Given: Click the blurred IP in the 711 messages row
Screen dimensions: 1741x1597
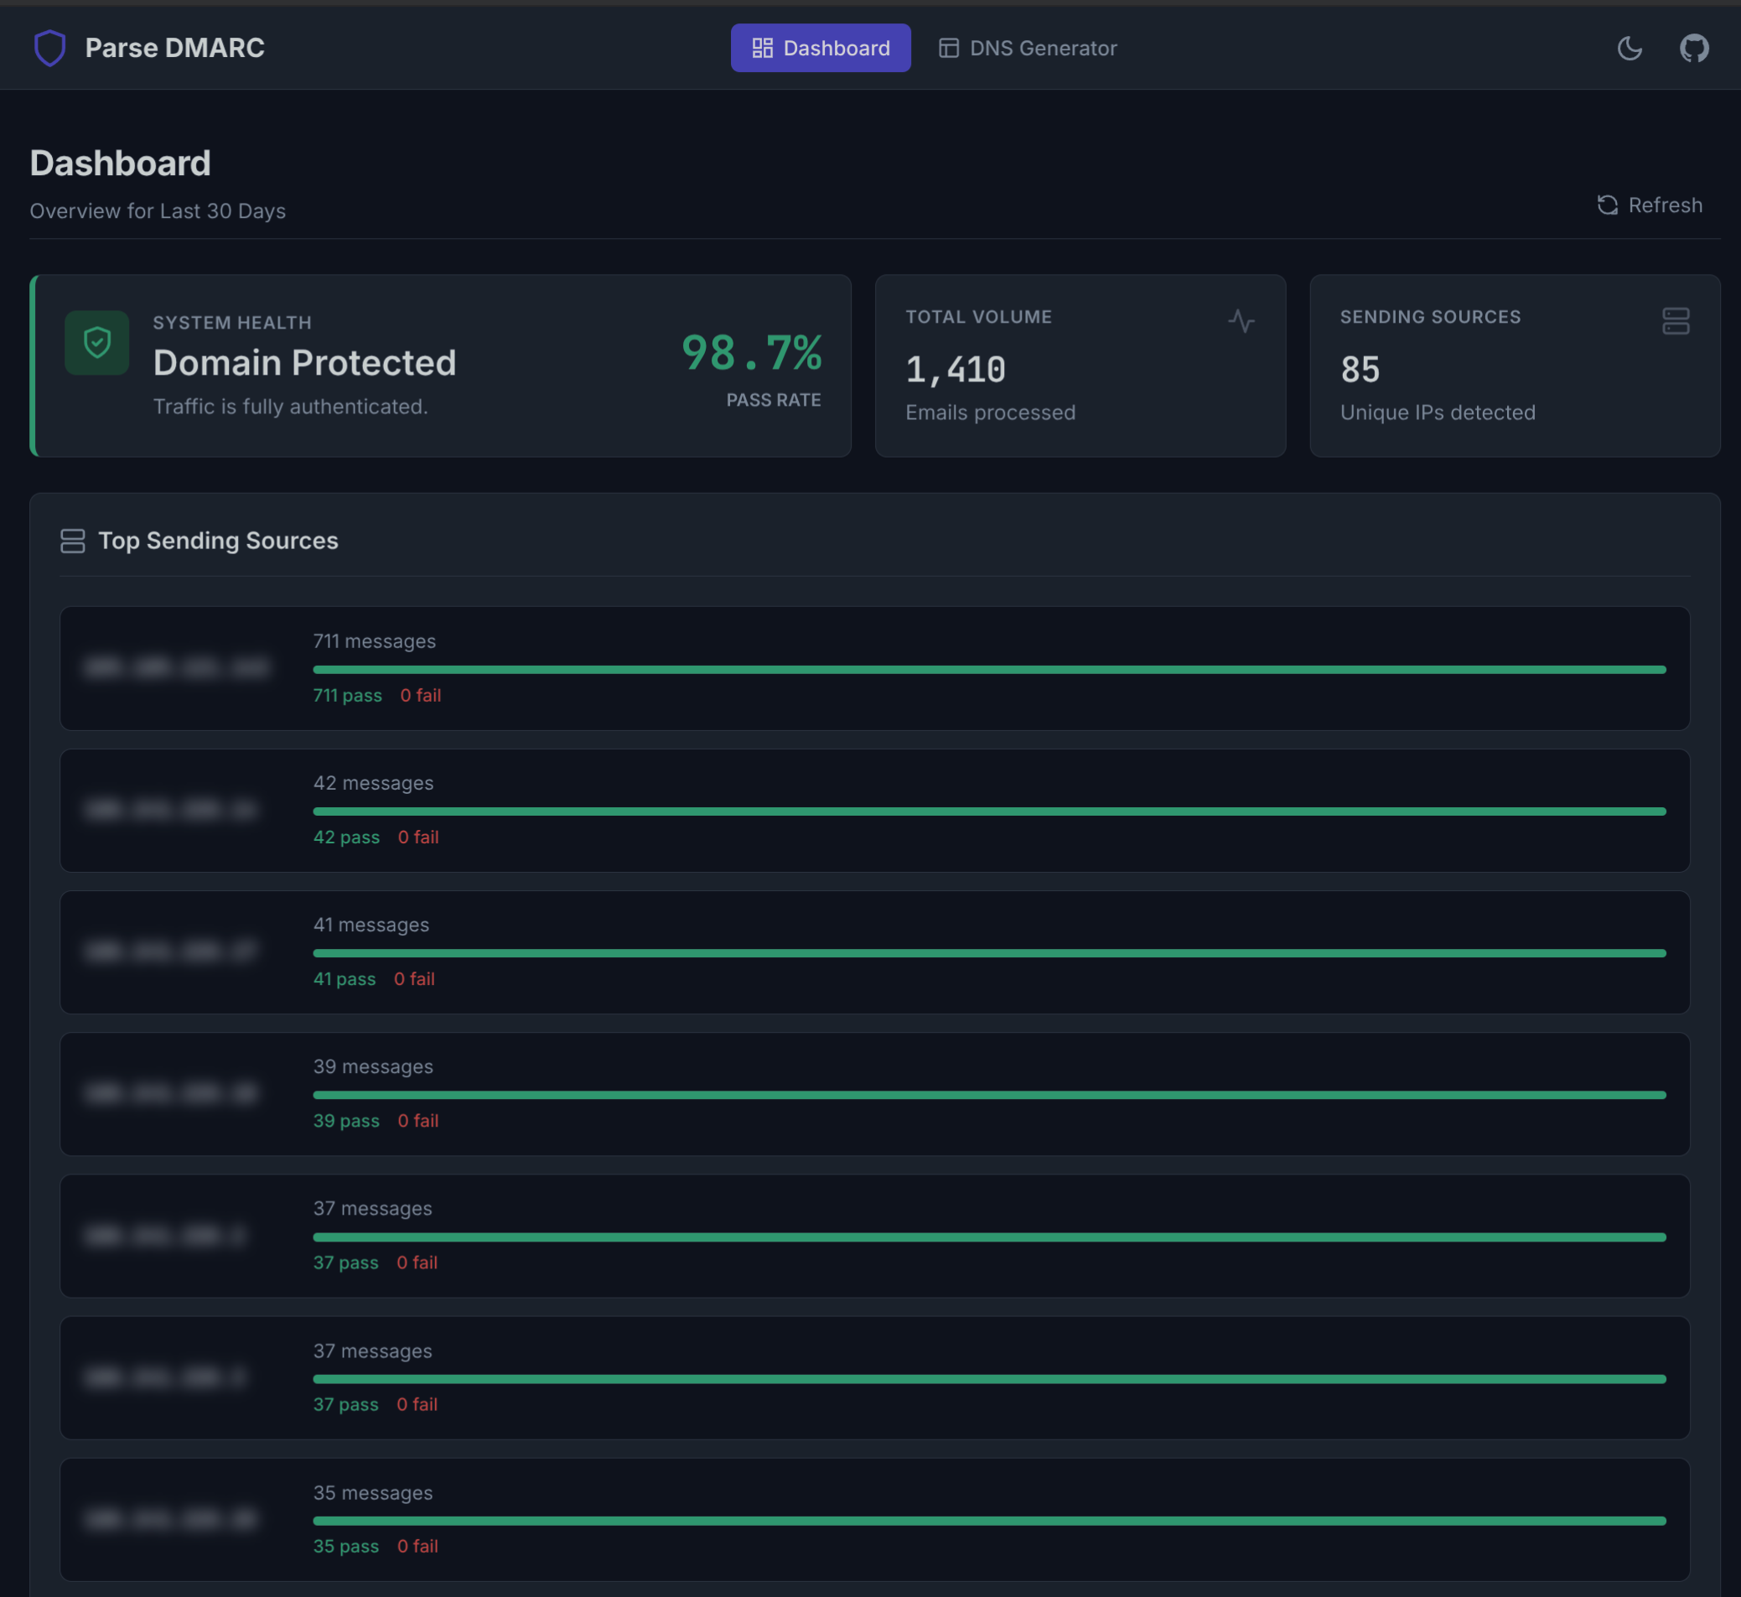Looking at the screenshot, I should (x=177, y=668).
